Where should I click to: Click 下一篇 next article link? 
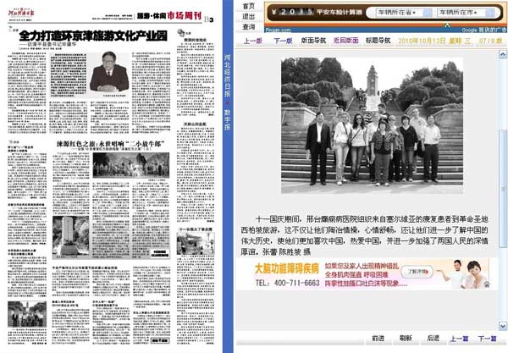click(488, 339)
